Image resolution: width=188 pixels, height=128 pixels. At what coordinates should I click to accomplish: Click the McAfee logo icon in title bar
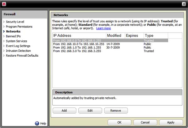click(5, 4)
